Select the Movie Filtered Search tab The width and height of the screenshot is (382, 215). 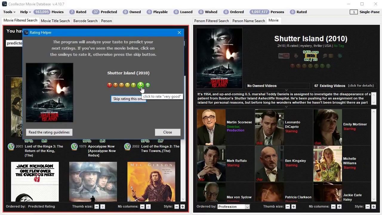[x=20, y=20]
